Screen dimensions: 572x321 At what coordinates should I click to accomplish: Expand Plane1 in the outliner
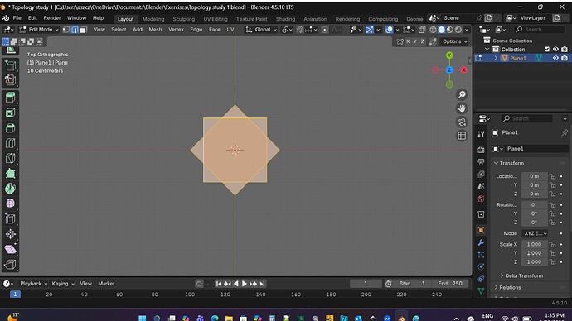[x=496, y=58]
